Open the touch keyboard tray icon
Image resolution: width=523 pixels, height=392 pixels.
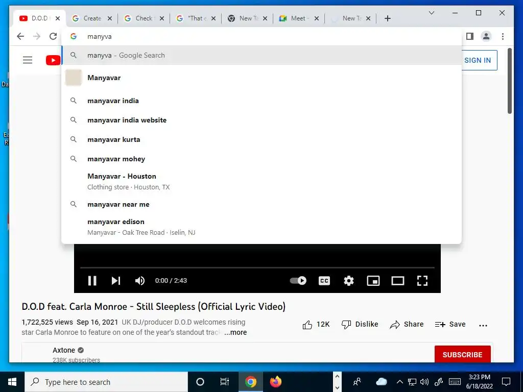pos(454,382)
